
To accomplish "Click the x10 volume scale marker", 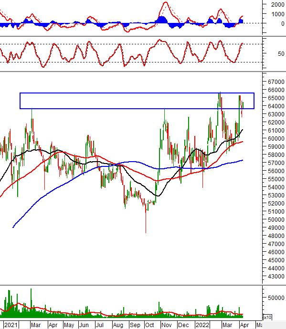I will coord(267,317).
